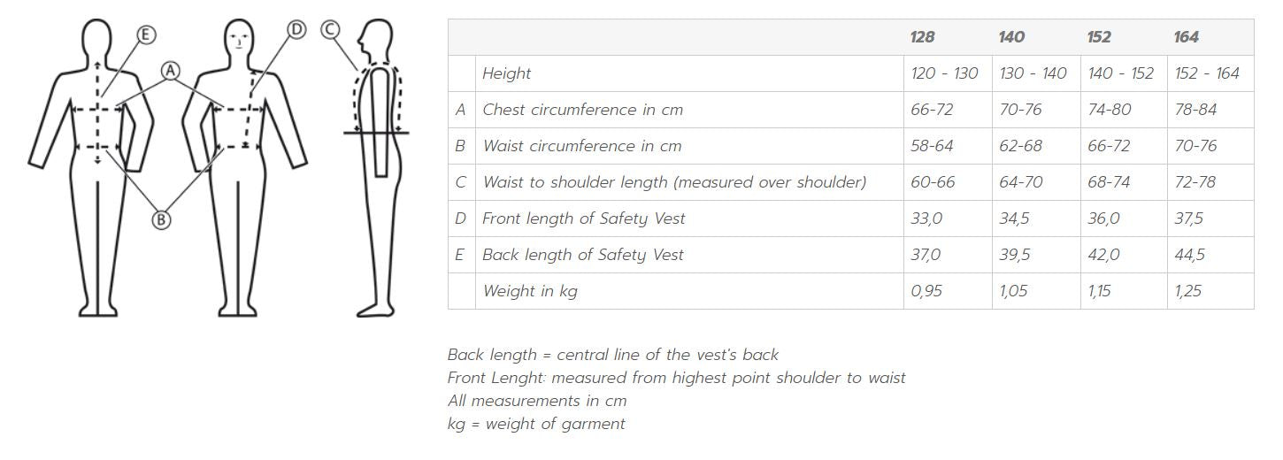Click the circled D marker on the diagram
The width and height of the screenshot is (1283, 460).
tap(296, 30)
